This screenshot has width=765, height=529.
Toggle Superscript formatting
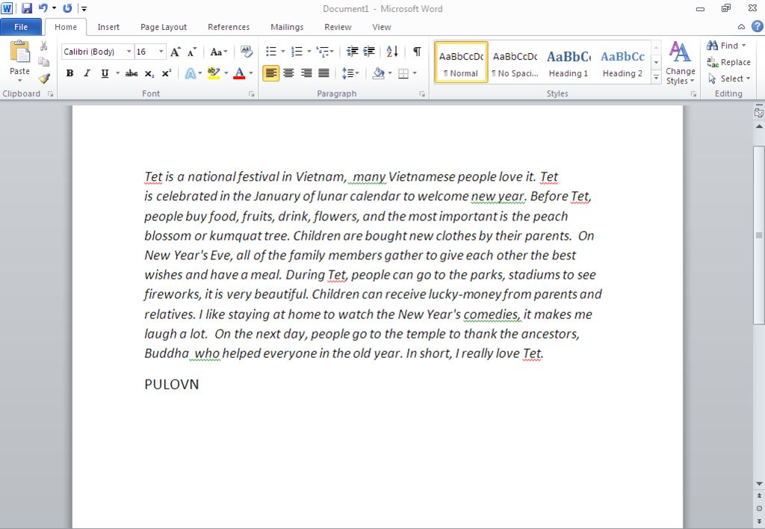coord(167,73)
